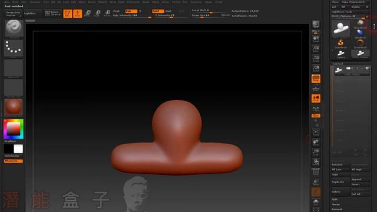Select the large current tool thumbnail
The image size is (377, 212).
tap(340, 29)
